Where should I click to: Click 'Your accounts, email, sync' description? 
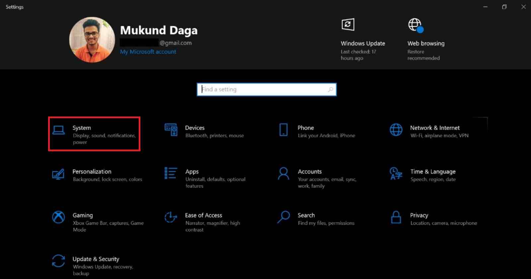pos(327,183)
